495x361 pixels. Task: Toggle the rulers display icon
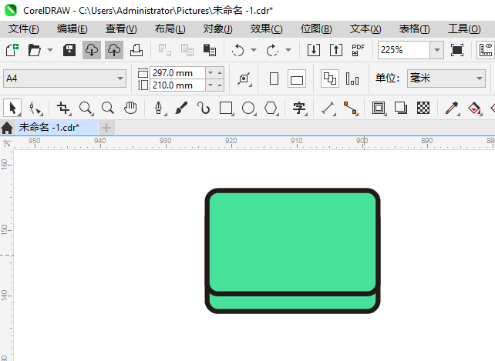point(486,50)
